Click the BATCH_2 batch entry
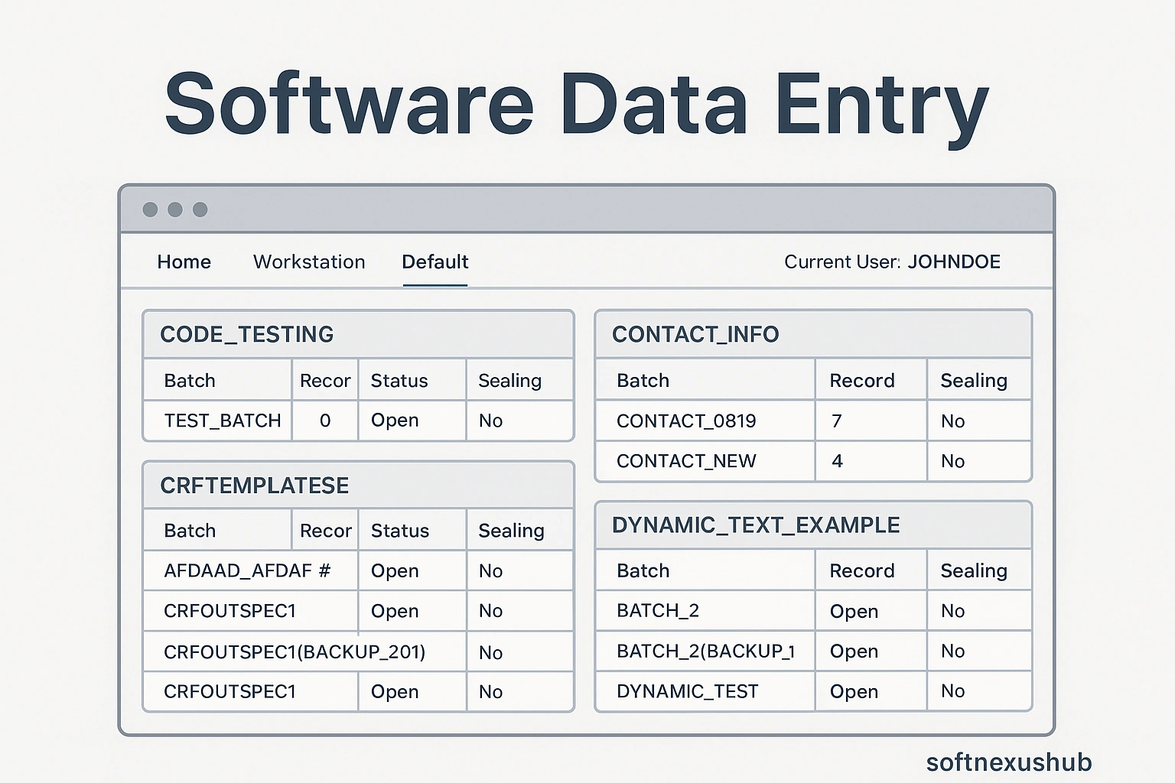The width and height of the screenshot is (1175, 783). click(x=657, y=610)
